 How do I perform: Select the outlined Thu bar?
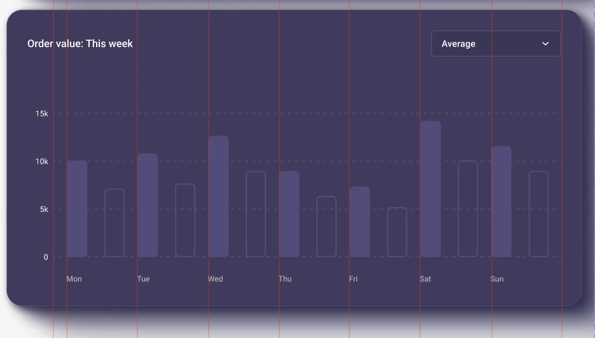[326, 227]
